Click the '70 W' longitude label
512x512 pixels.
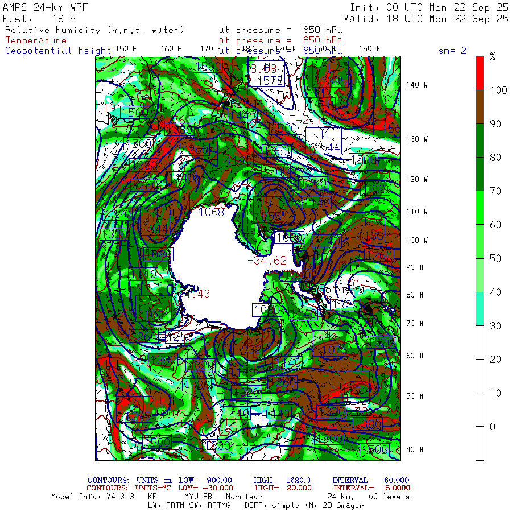tap(415, 323)
